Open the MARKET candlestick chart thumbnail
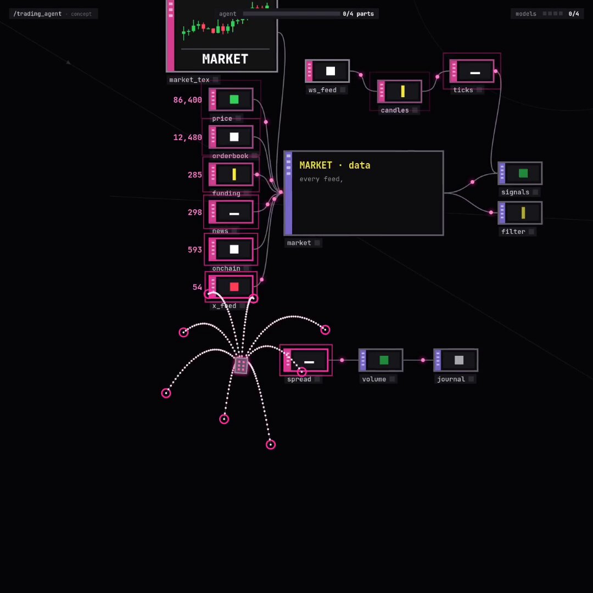593x593 pixels. click(x=222, y=36)
